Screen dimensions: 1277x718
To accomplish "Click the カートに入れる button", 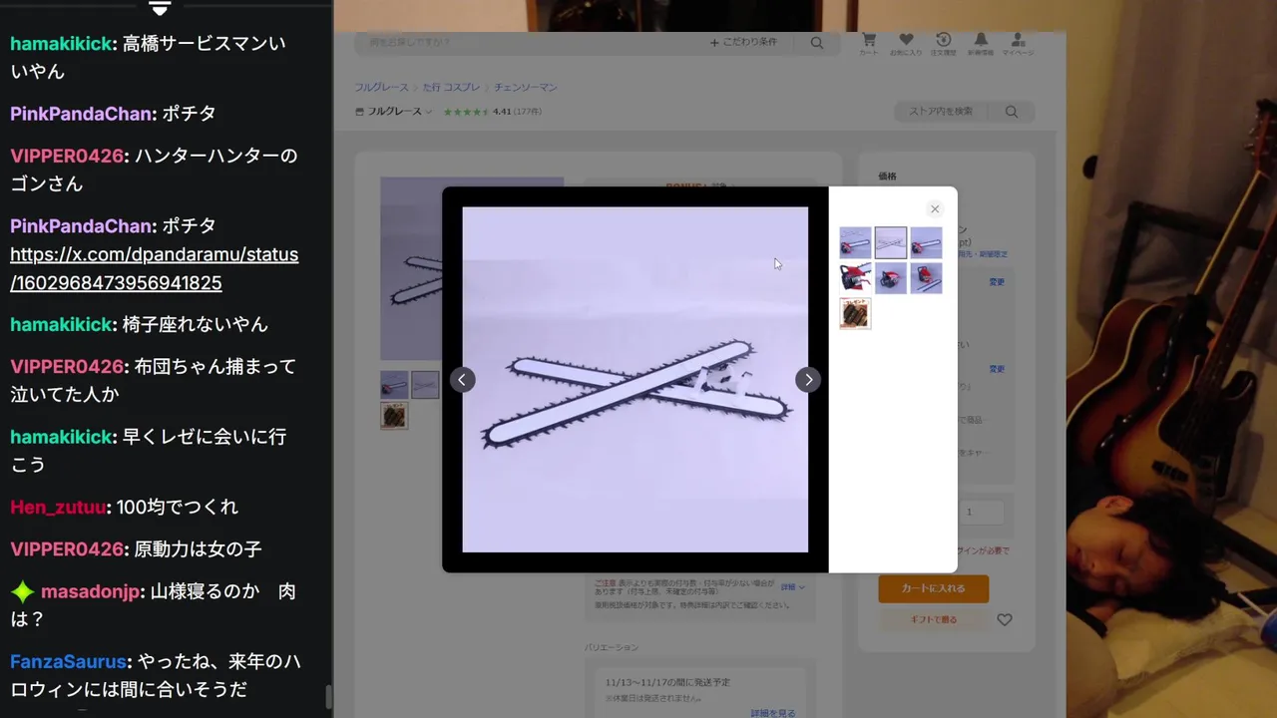I will click(x=933, y=588).
